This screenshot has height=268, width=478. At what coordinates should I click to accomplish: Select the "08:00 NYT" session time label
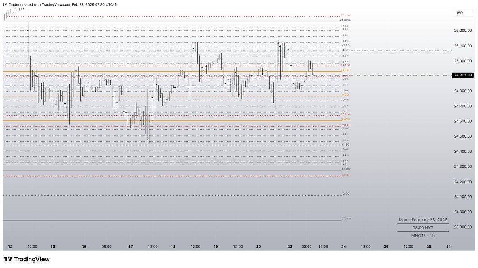click(422, 227)
